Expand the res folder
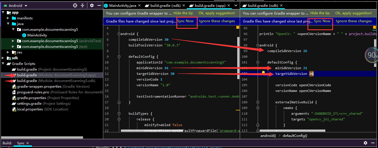Screen dimensions: 378x148 pyautogui.click(x=8, y=52)
